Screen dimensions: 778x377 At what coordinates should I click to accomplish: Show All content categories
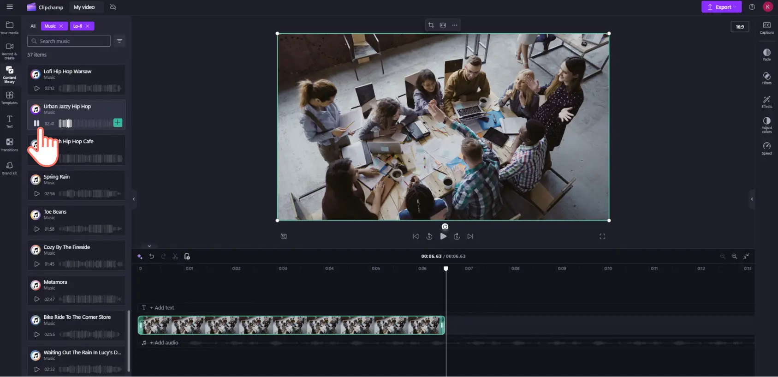(x=33, y=26)
